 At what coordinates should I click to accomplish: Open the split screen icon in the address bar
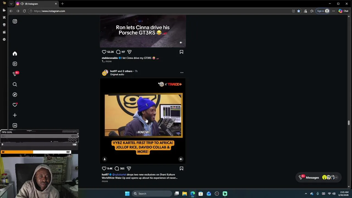coord(293,11)
